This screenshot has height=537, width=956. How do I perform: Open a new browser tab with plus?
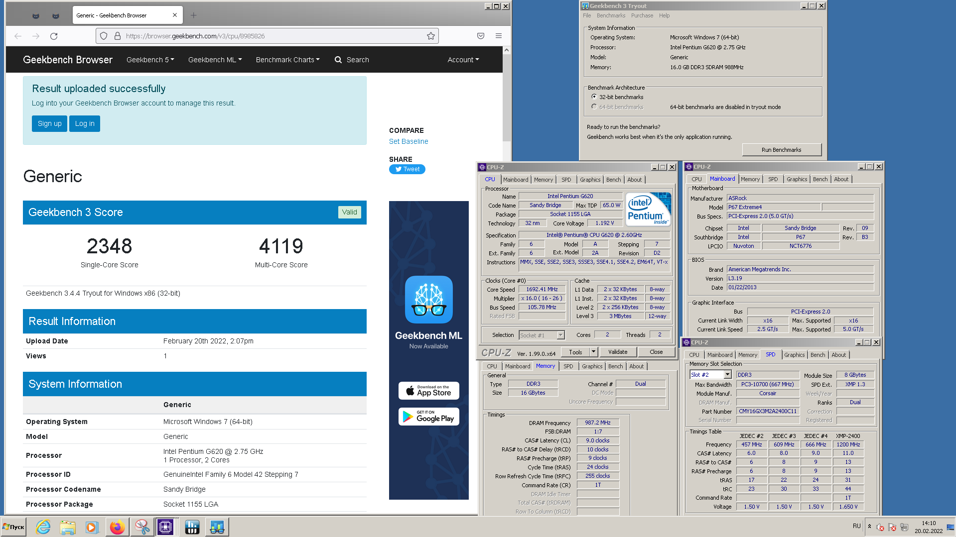pyautogui.click(x=194, y=15)
